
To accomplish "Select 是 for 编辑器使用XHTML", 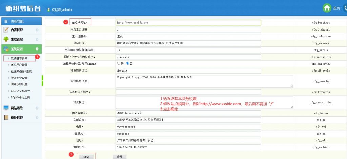I will (119, 63).
